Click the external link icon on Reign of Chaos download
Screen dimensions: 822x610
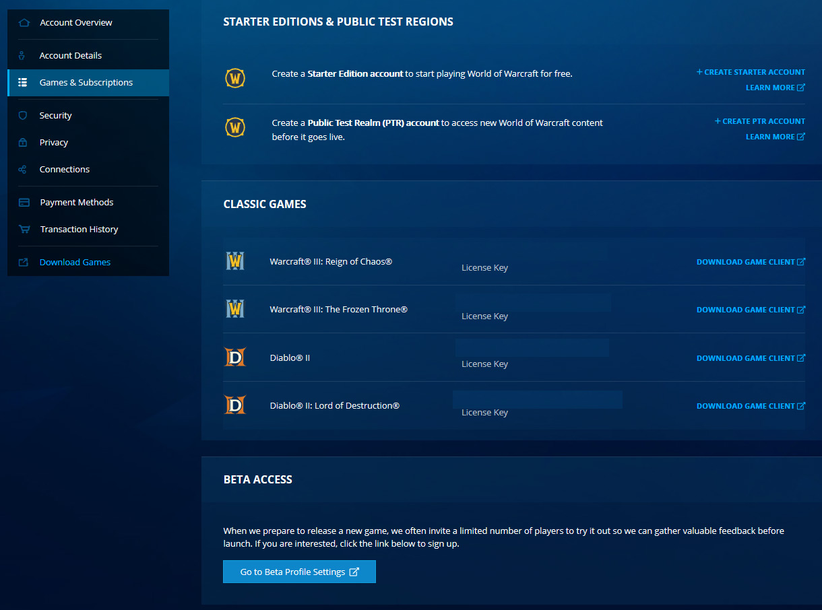click(x=801, y=262)
